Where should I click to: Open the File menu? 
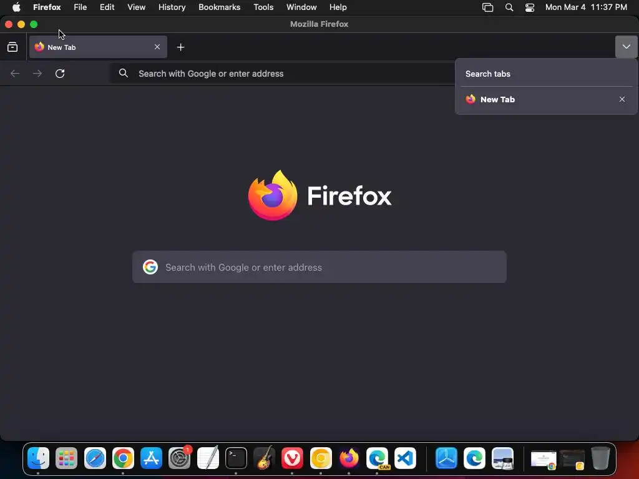click(80, 7)
